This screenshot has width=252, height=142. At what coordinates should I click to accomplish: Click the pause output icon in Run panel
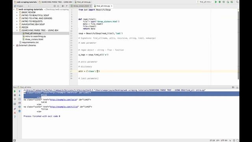click(15, 99)
